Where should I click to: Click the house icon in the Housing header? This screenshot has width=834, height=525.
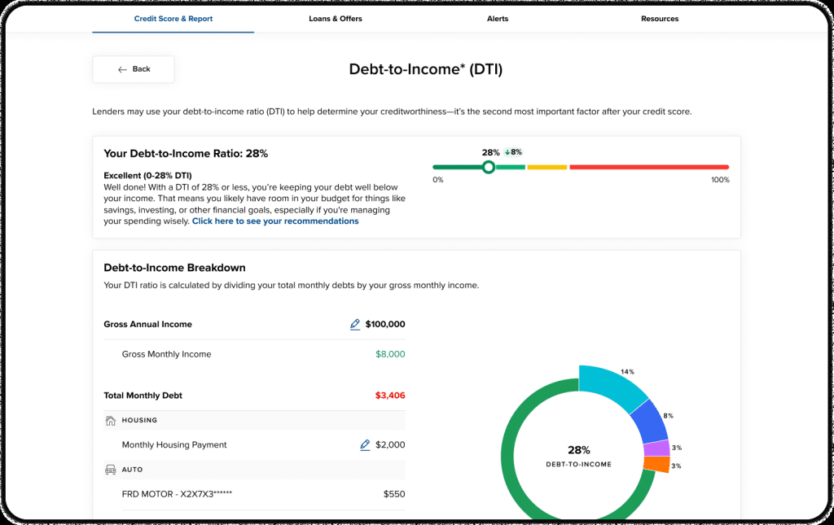click(111, 421)
